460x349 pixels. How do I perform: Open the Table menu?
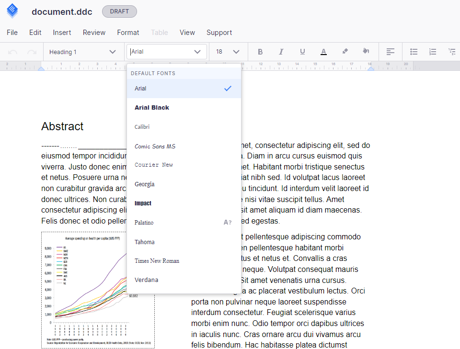click(x=159, y=33)
